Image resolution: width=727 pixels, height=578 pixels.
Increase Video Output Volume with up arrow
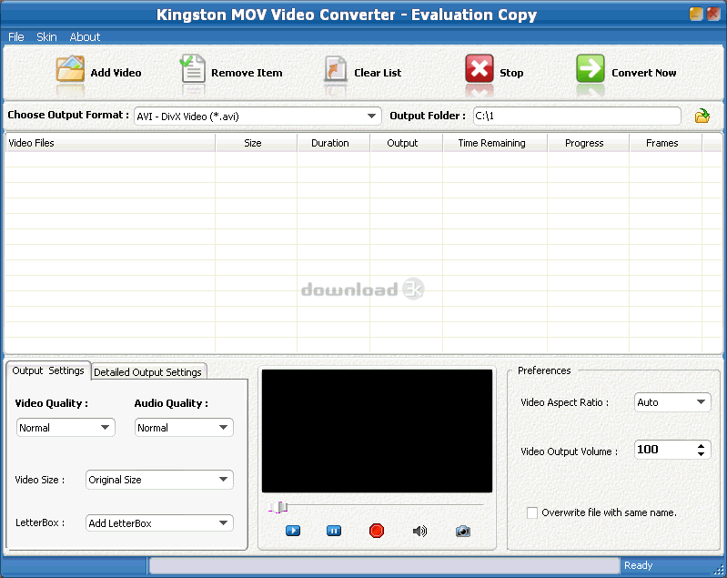point(701,446)
